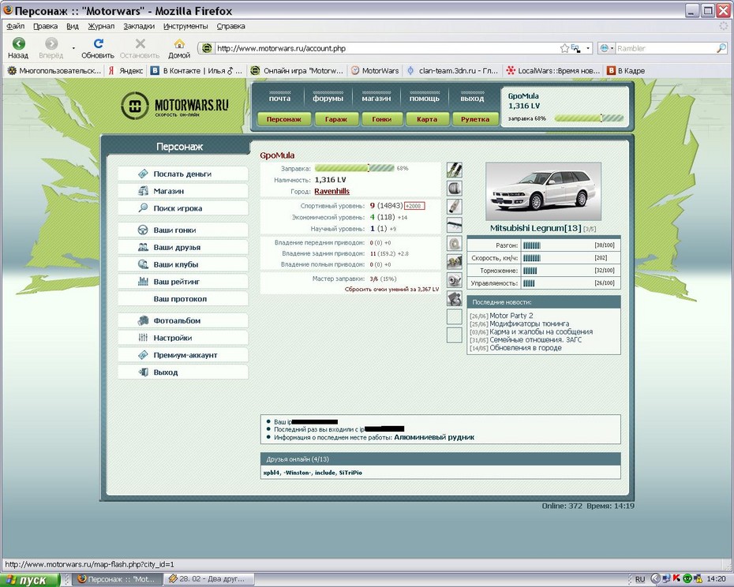Image resolution: width=734 pixels, height=587 pixels.
Task: Go to the Домой home page button
Action: pyautogui.click(x=179, y=48)
